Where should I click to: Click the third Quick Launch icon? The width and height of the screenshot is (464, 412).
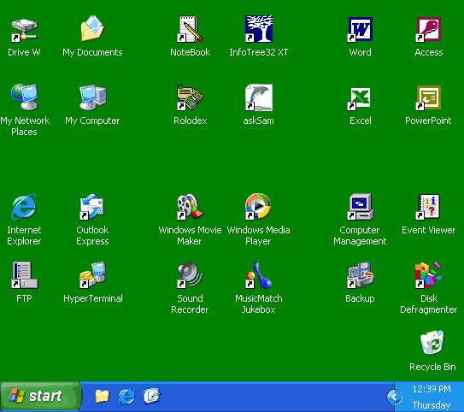point(151,396)
